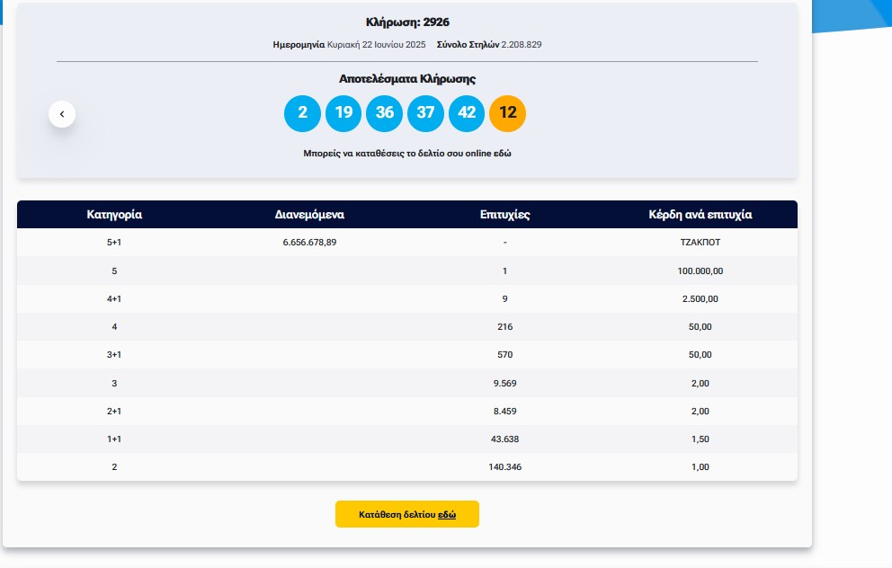Screen dimensions: 892x568
Task: Click the blue ball numbered 2
Action: click(302, 113)
